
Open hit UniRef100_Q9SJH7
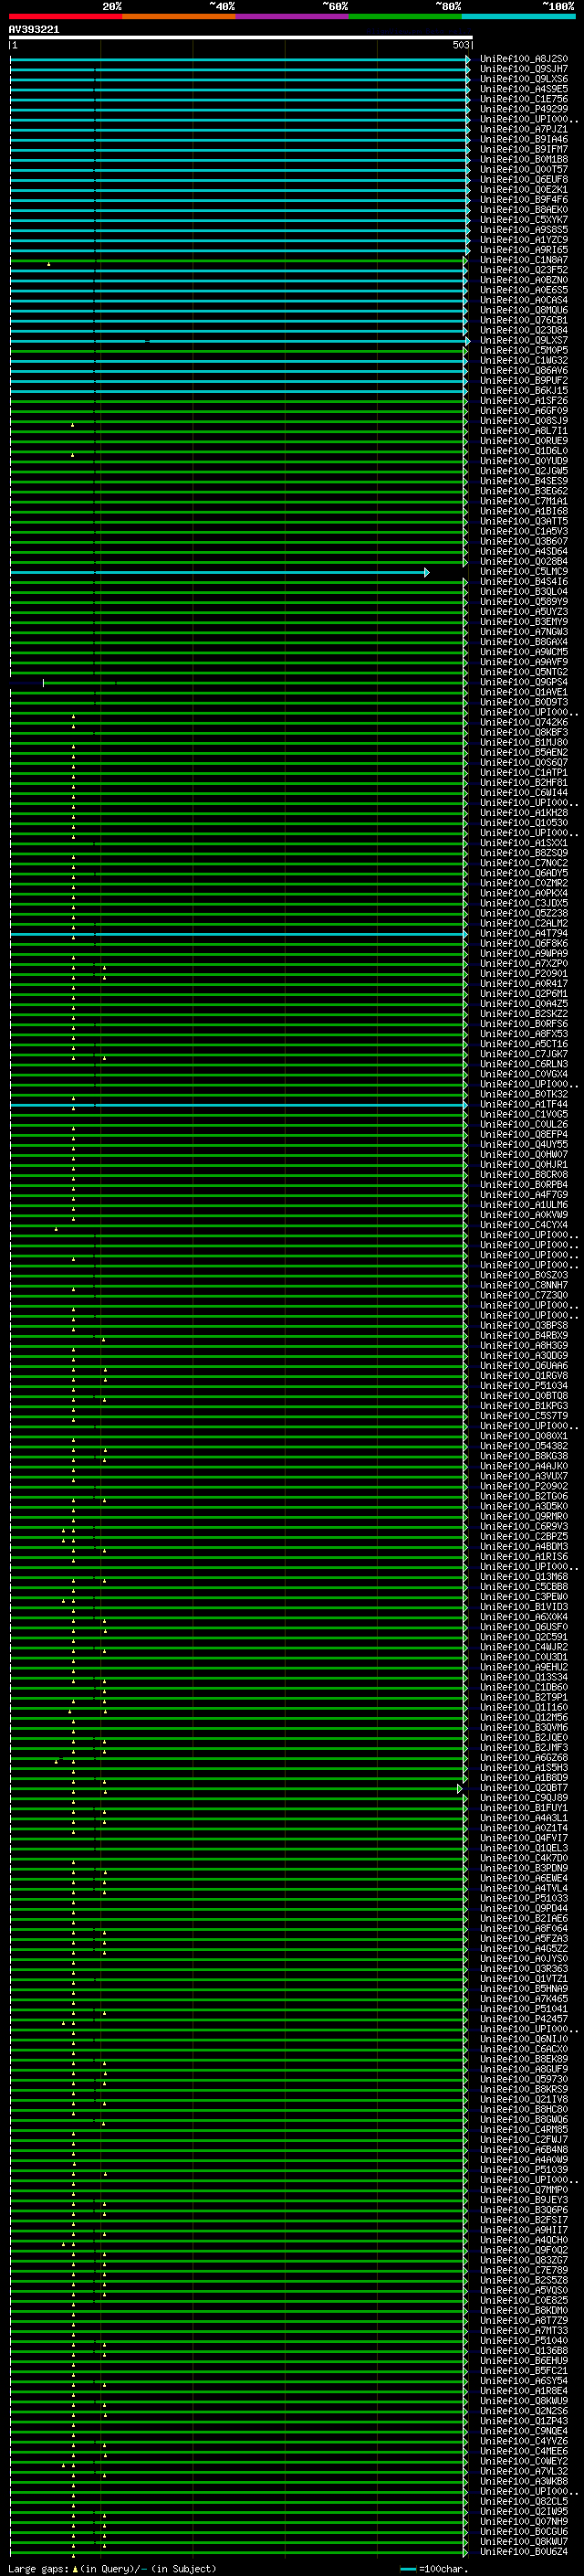click(523, 69)
